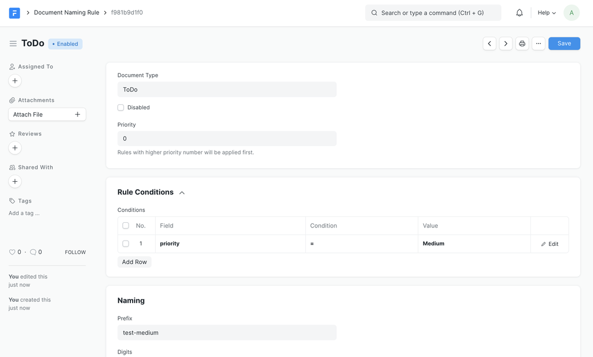Click Add a tag field
This screenshot has height=357, width=593.
pyautogui.click(x=24, y=213)
